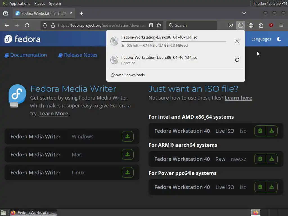Click show desktop icon in bottom panel

tap(3, 213)
